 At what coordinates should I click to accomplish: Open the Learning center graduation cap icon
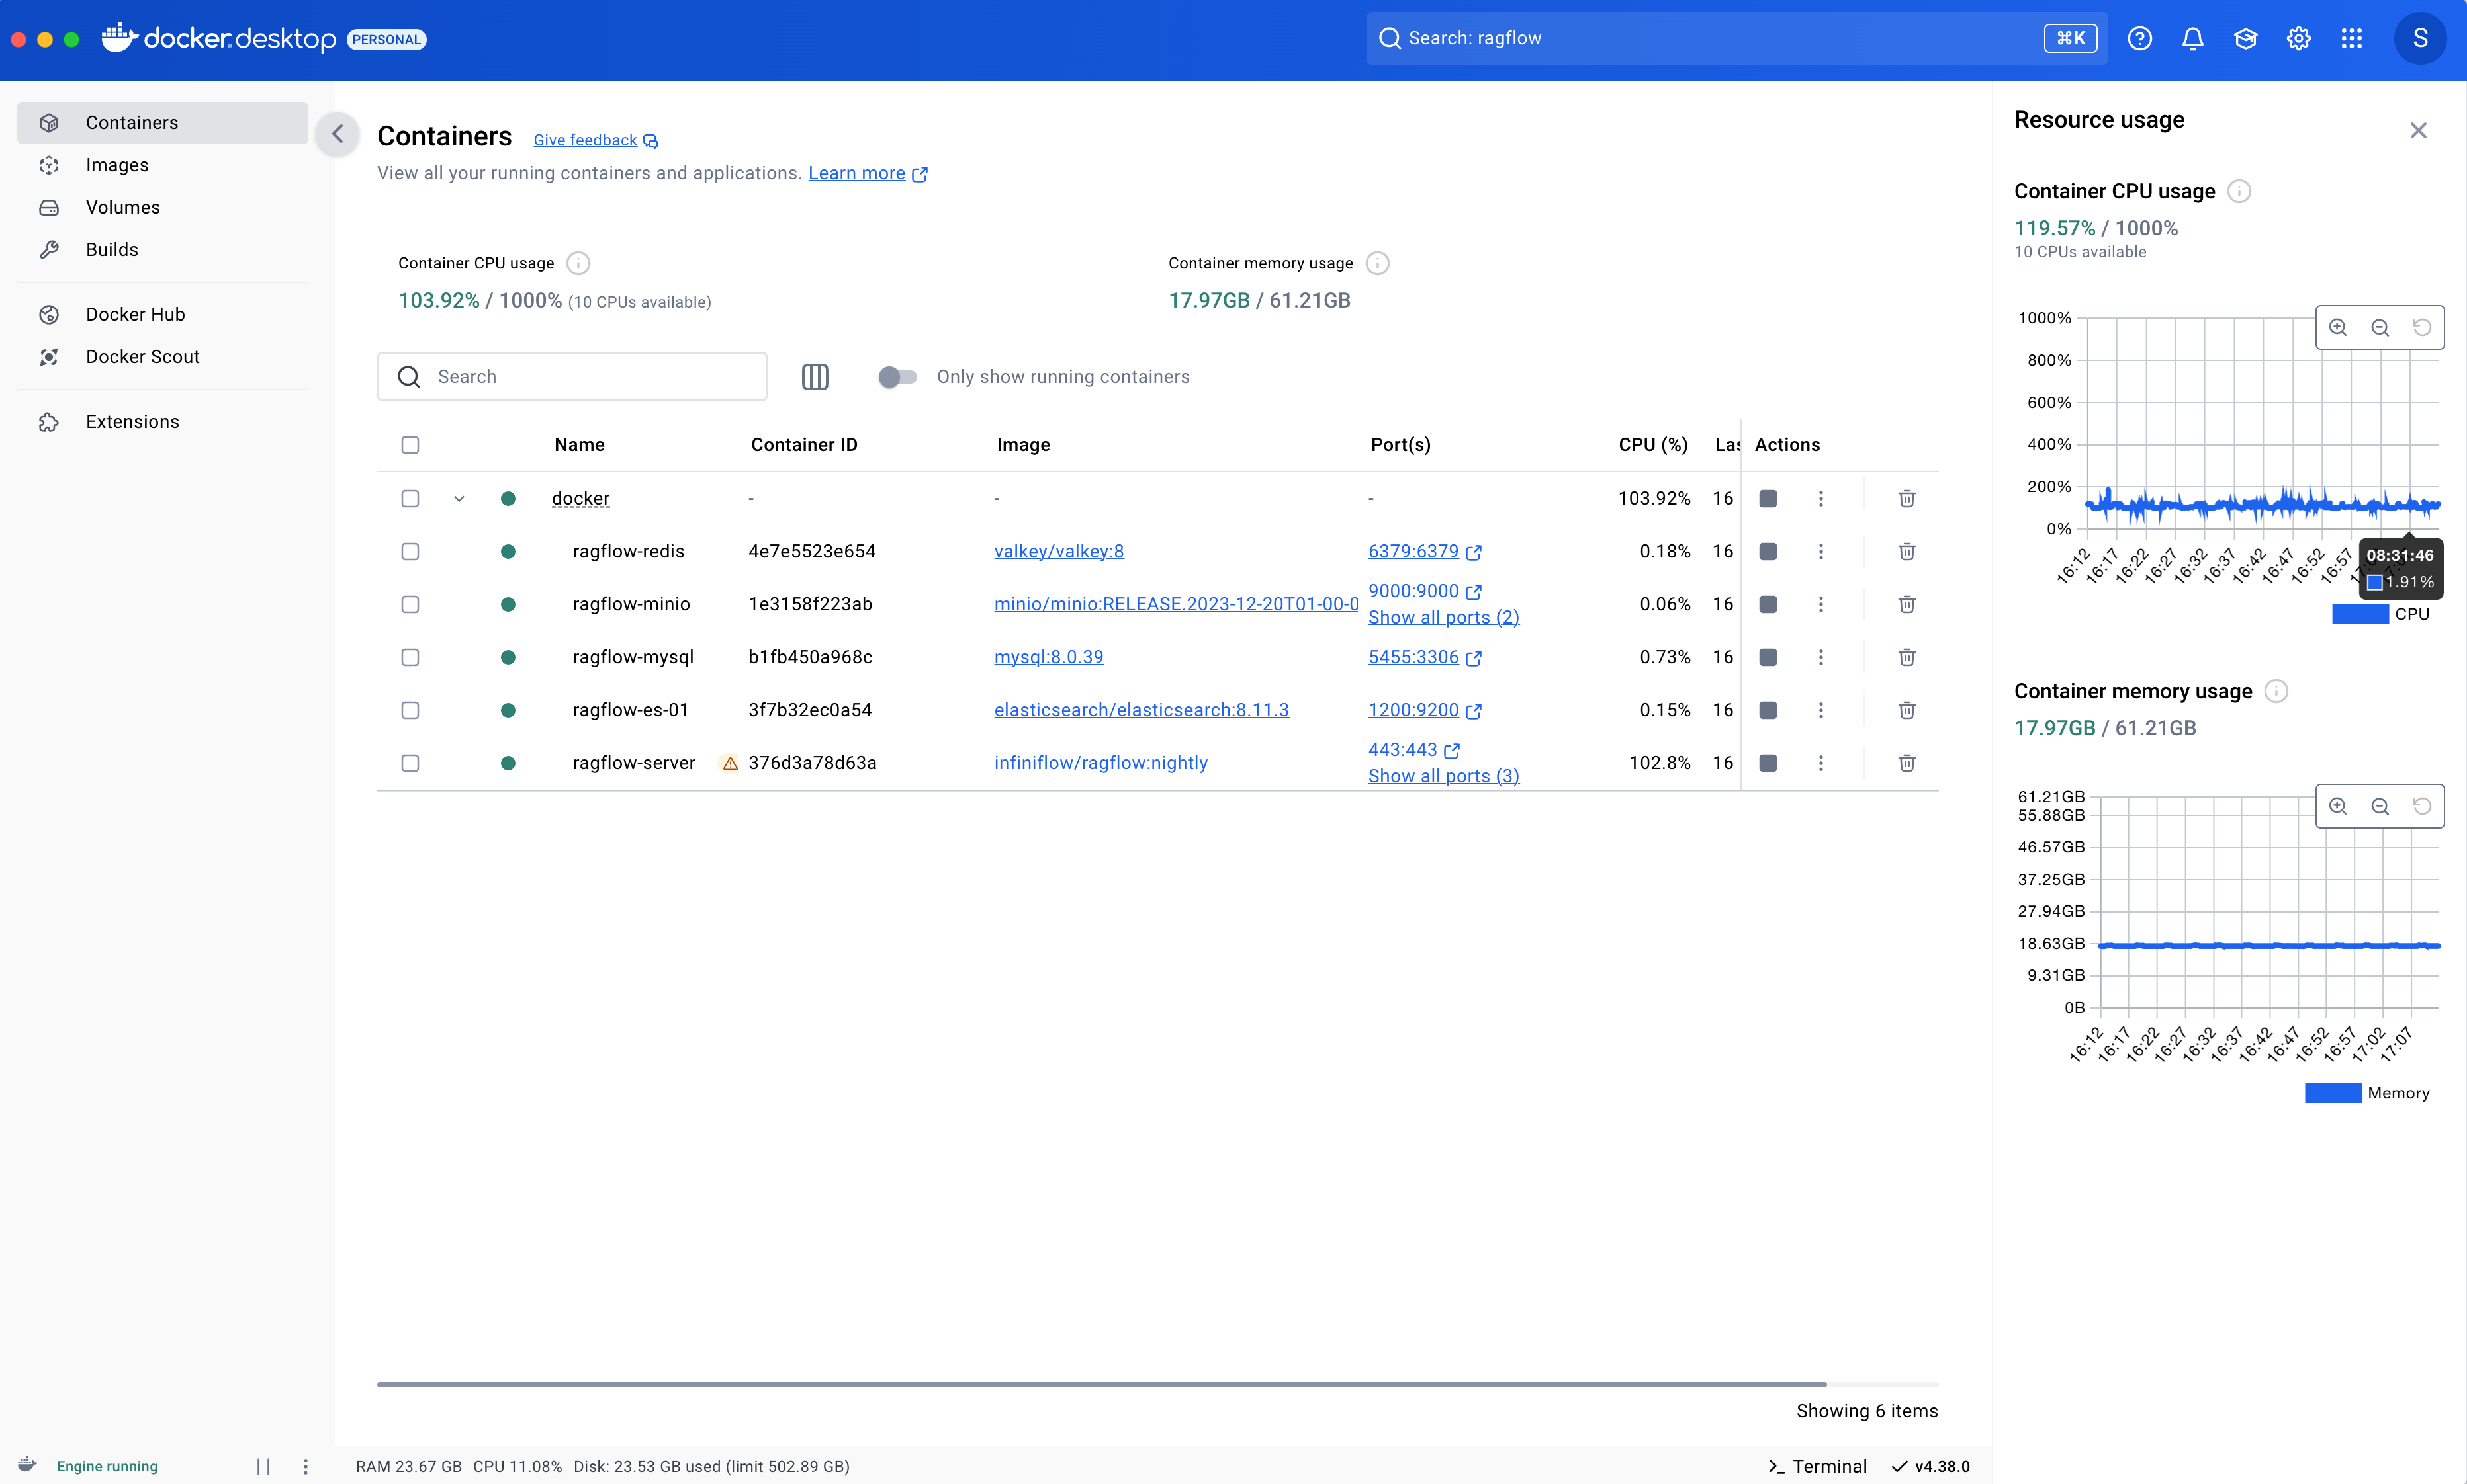point(2245,38)
